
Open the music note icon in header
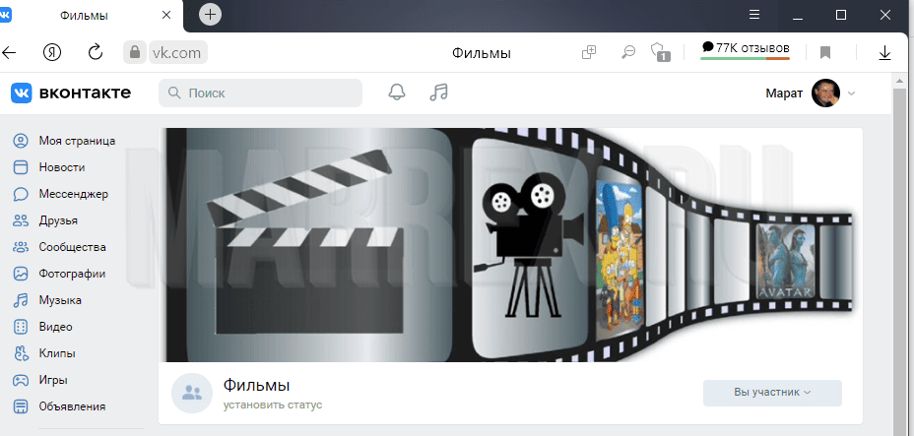coord(438,92)
